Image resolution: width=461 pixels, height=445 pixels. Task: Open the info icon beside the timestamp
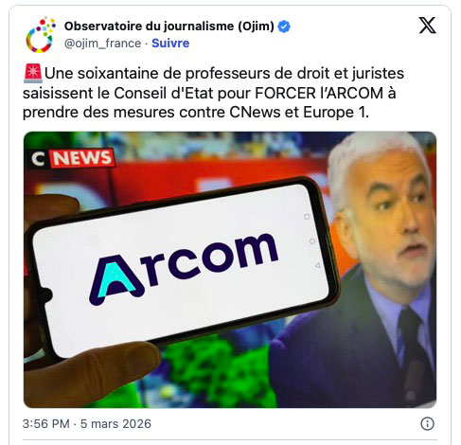[428, 423]
